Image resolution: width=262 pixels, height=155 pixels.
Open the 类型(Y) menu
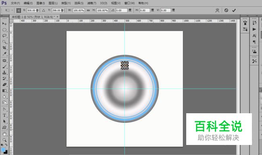(x=66, y=3)
